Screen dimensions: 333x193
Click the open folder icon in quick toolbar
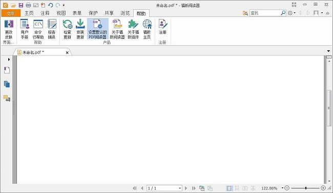(13, 5)
